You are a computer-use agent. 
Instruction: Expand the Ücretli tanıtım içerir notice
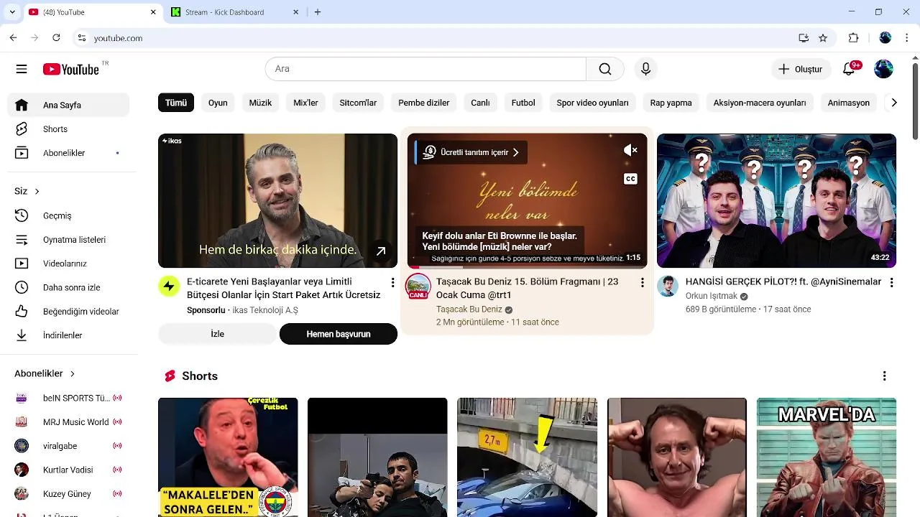tap(471, 152)
